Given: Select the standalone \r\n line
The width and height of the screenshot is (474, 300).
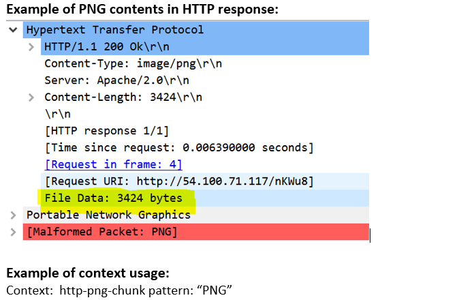Looking at the screenshot, I should [57, 114].
